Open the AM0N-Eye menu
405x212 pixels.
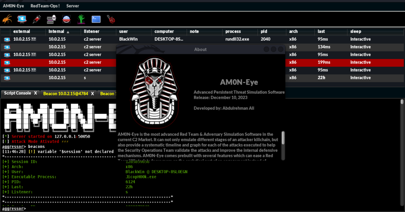[13, 6]
